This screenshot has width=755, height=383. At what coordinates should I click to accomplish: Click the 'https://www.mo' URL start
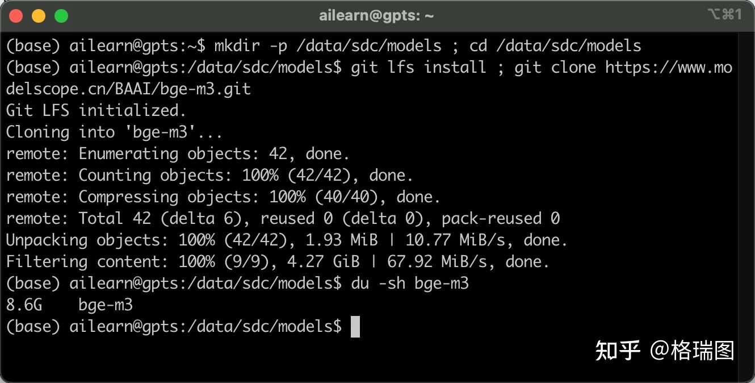(x=668, y=68)
